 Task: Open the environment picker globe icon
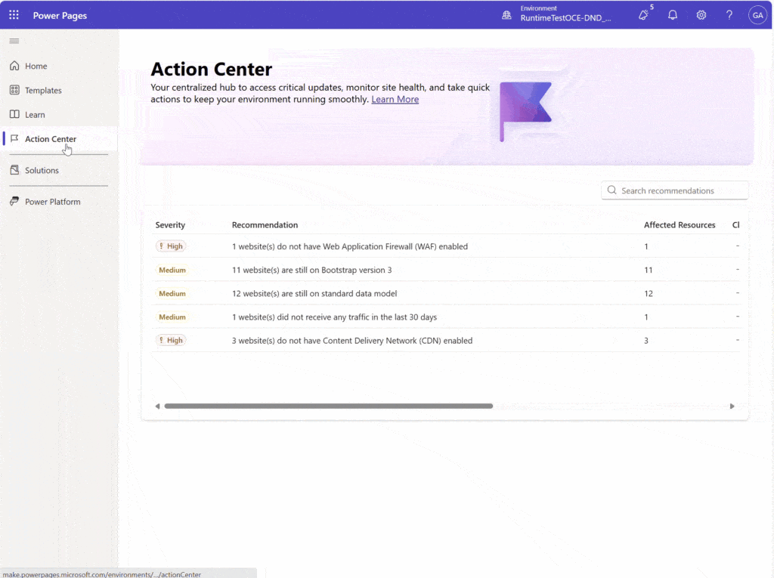coord(506,15)
